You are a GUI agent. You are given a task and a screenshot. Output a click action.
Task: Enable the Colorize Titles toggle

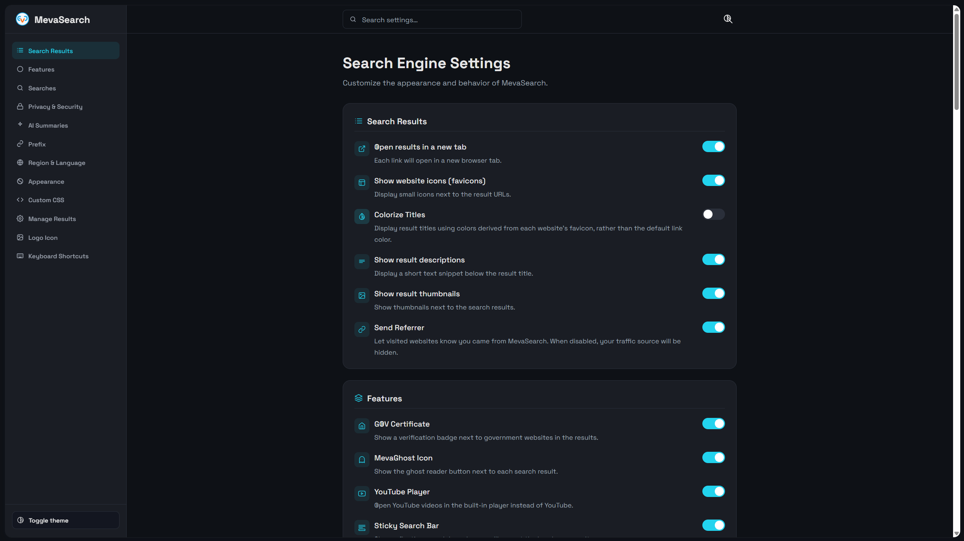click(713, 214)
